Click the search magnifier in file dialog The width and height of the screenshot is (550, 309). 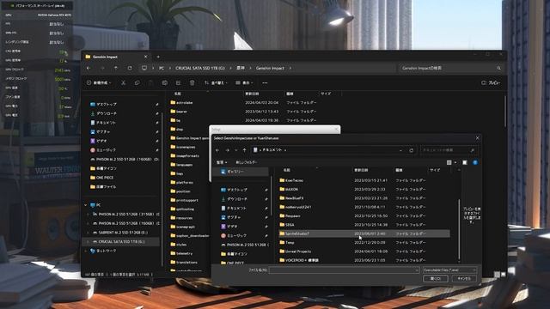click(473, 150)
